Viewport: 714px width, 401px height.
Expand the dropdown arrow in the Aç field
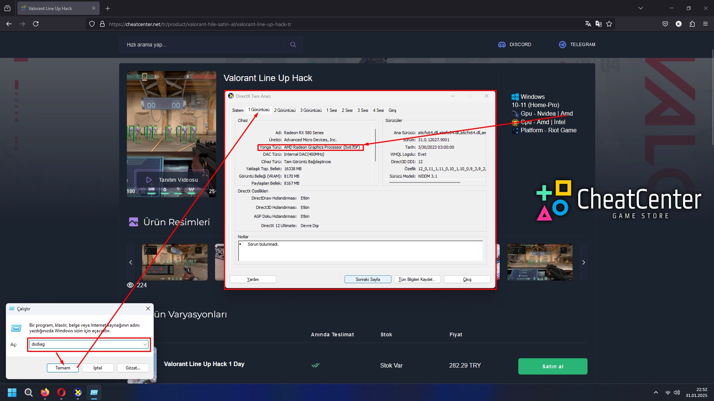coord(145,345)
